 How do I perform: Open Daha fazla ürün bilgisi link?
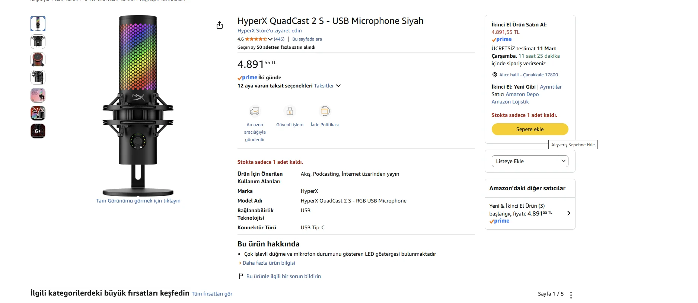(268, 263)
